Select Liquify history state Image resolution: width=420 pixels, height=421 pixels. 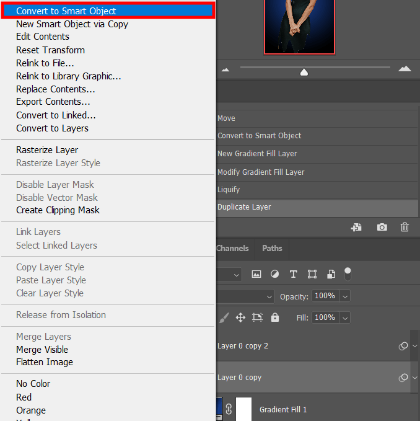click(x=318, y=190)
